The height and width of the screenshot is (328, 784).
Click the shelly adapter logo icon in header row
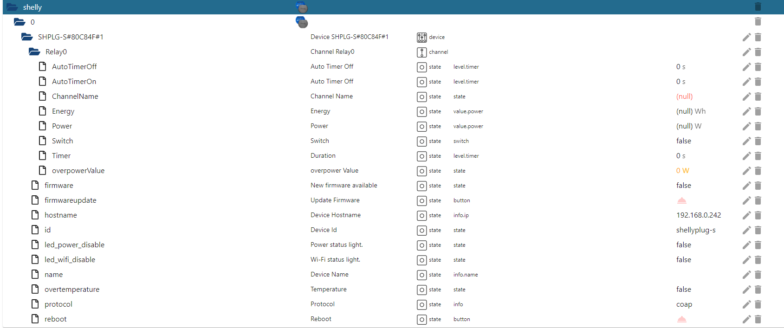[302, 7]
